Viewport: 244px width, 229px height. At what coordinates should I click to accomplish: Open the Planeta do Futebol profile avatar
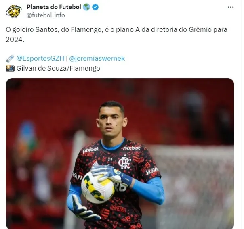(x=14, y=11)
